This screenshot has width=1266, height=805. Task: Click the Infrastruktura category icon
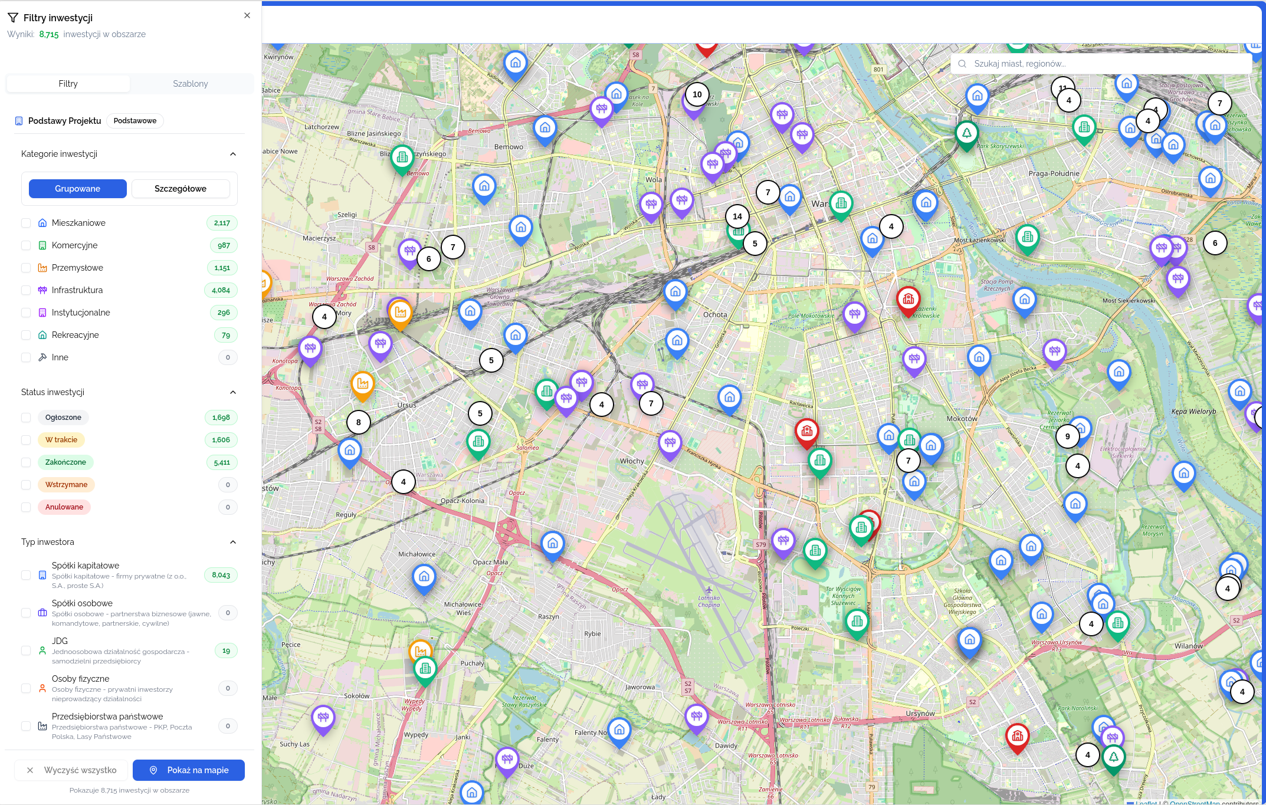coord(42,290)
